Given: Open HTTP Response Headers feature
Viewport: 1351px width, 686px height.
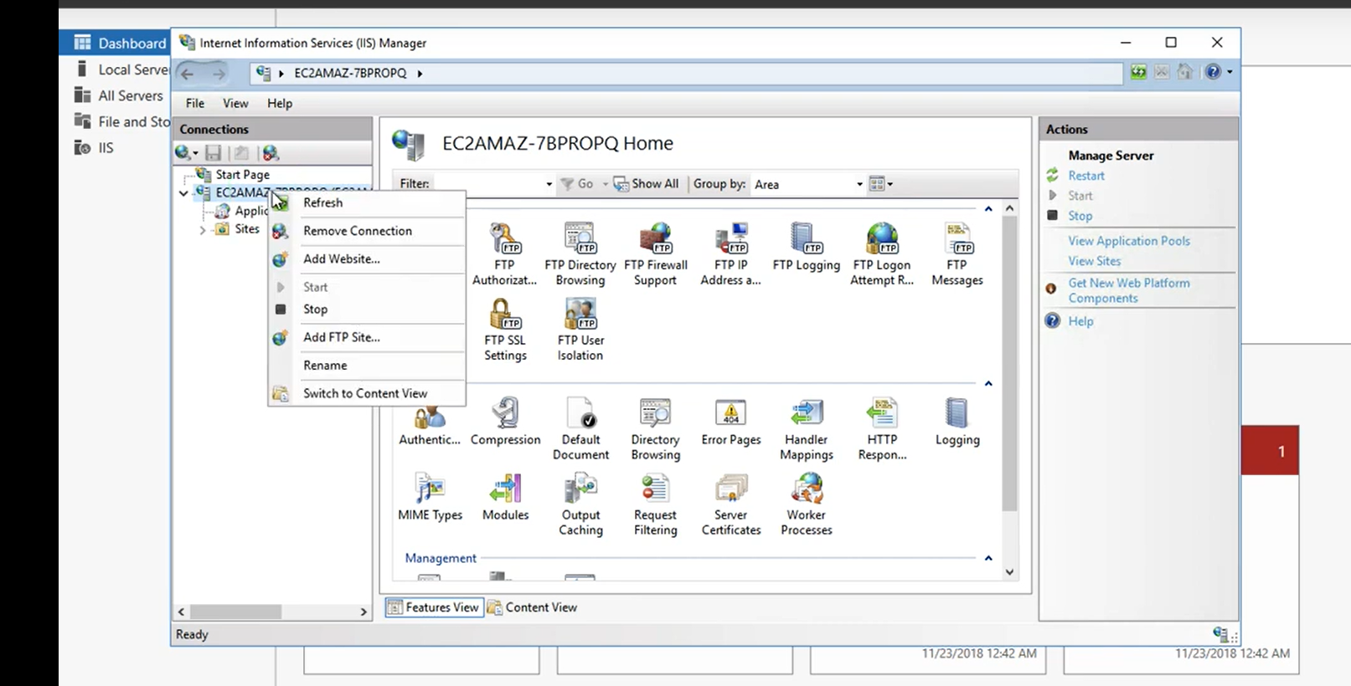Looking at the screenshot, I should click(882, 428).
